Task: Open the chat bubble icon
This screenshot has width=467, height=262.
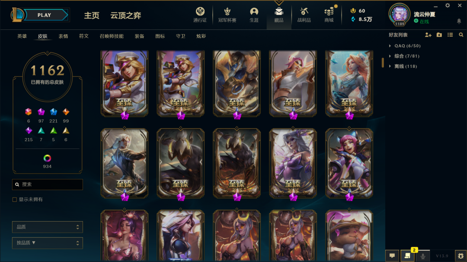Action: click(392, 256)
